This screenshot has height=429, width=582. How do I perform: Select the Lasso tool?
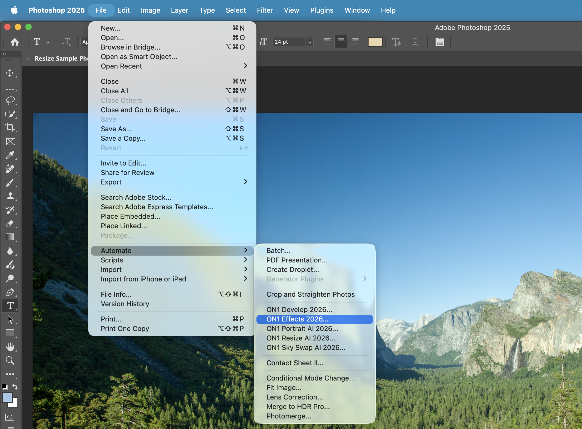pyautogui.click(x=10, y=100)
